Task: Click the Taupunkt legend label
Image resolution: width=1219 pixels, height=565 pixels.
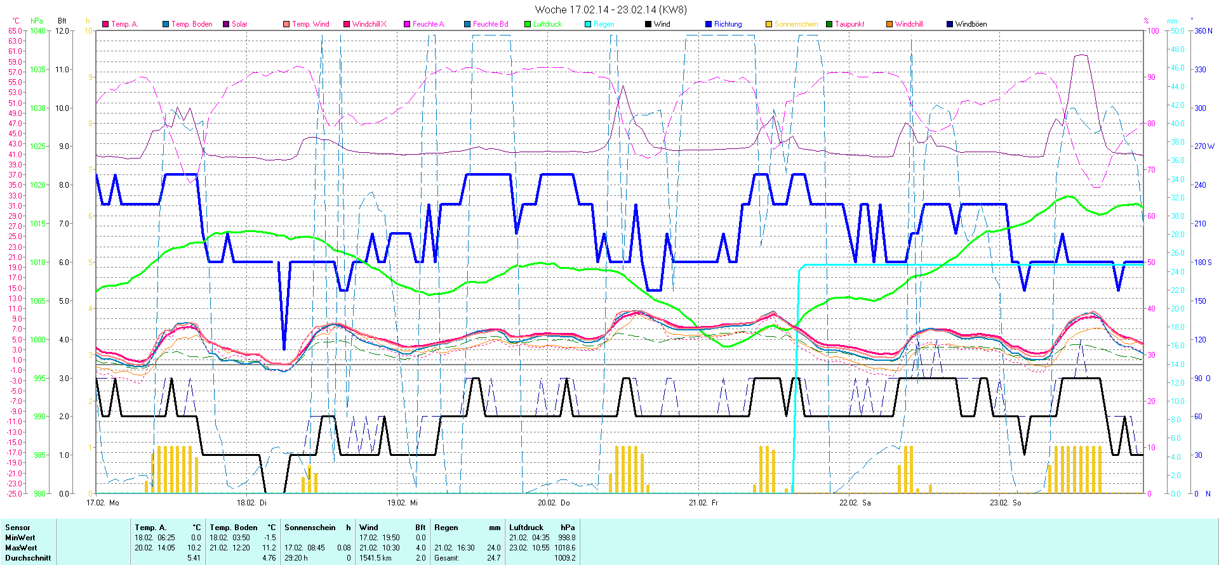Action: point(849,24)
